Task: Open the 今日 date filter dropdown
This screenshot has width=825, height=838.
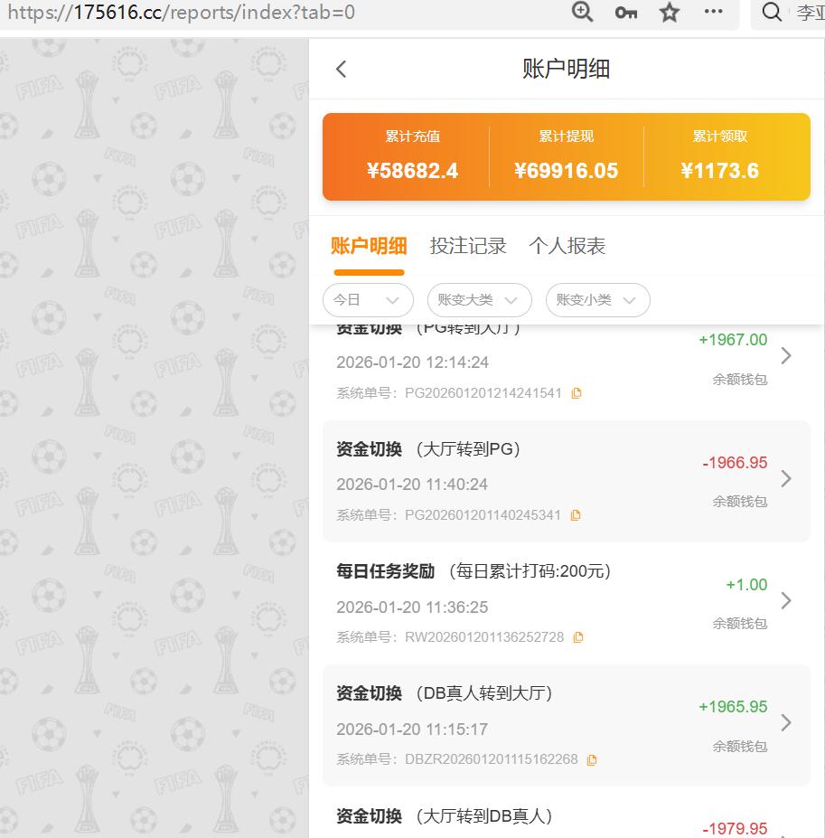Action: pos(368,300)
